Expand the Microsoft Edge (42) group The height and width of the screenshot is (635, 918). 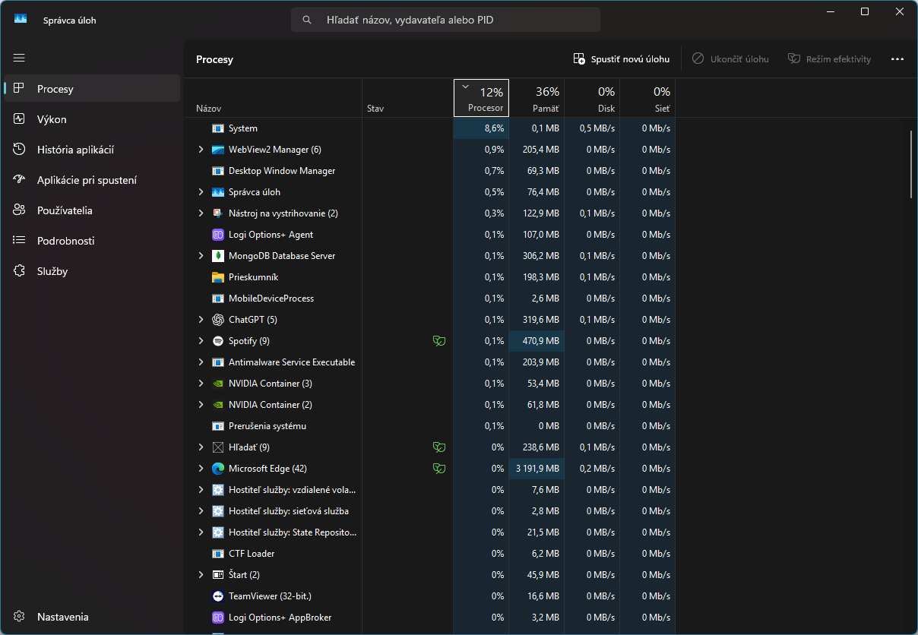(x=201, y=469)
